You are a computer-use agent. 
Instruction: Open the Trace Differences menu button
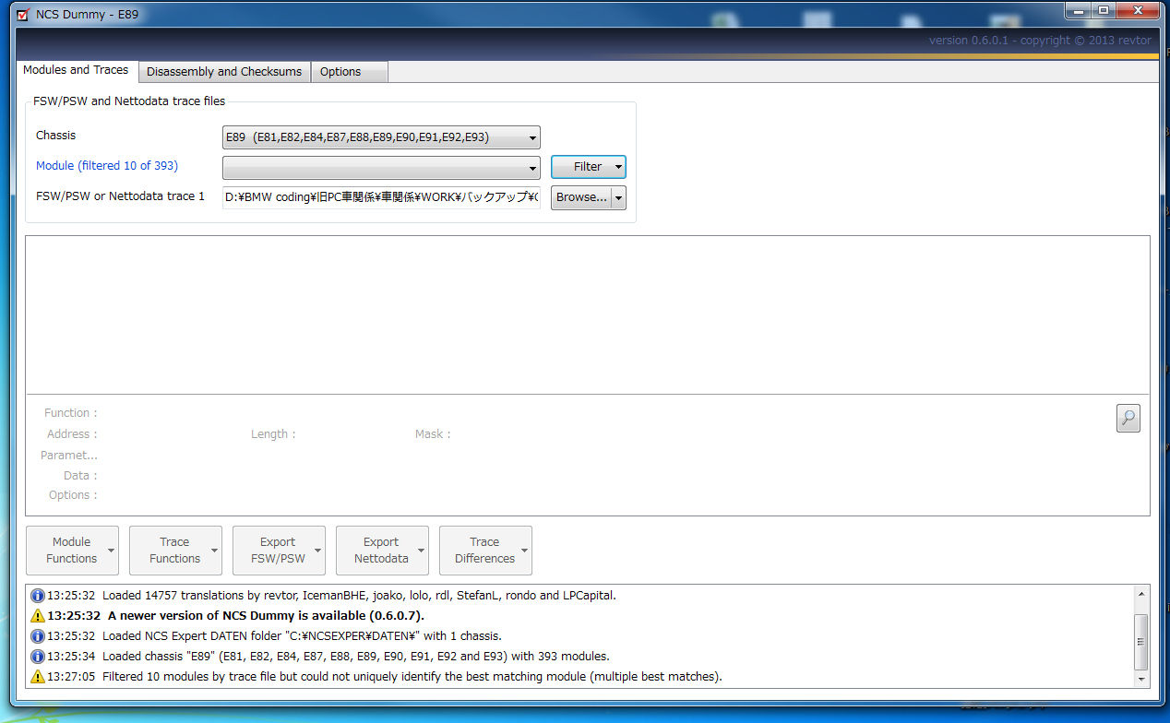point(485,551)
